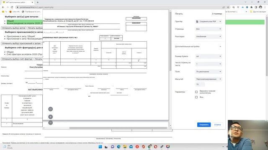Screen dimensions: 268x150
Task: Zoom in the print preview with plus
Action: click(50, 117)
